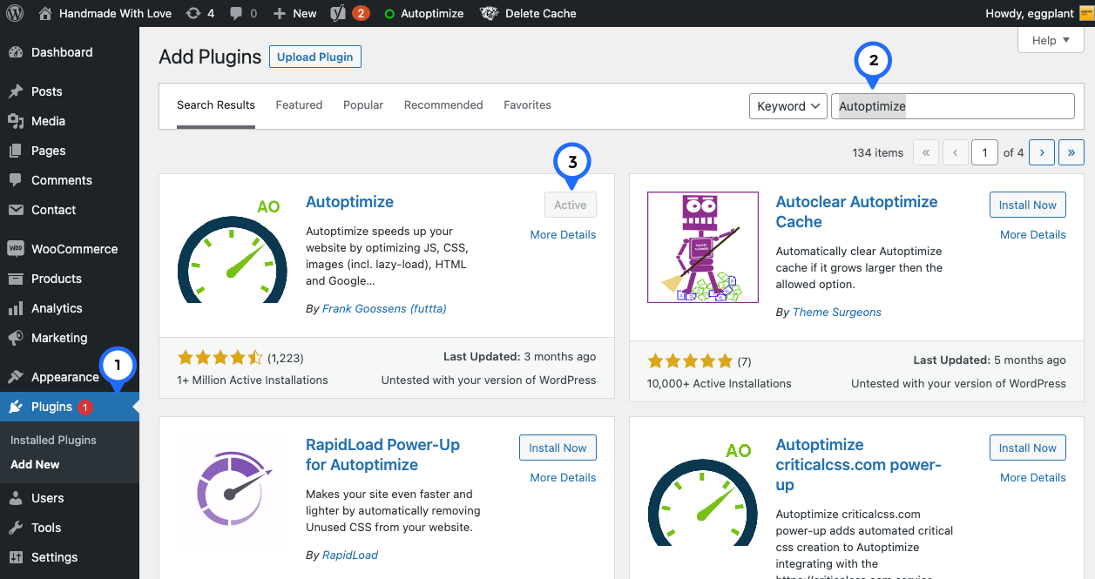Go to next page of results
The image size is (1095, 579).
[x=1041, y=152]
